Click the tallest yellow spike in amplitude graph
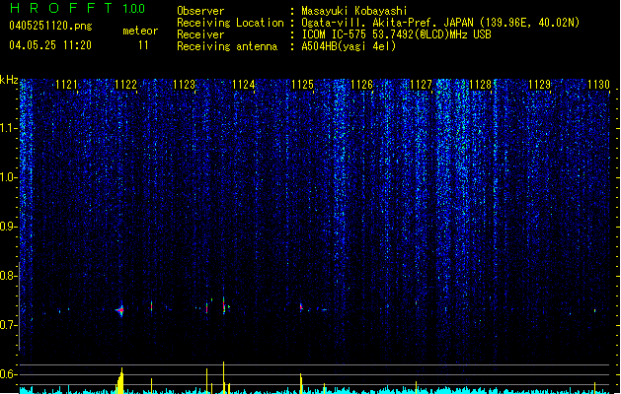Screen dimensions: 621x394 [224, 377]
